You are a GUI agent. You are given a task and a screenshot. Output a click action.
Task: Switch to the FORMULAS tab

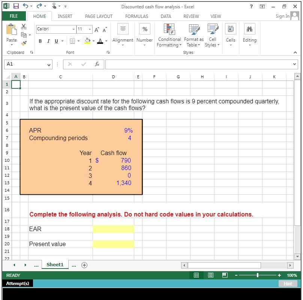[x=136, y=16]
